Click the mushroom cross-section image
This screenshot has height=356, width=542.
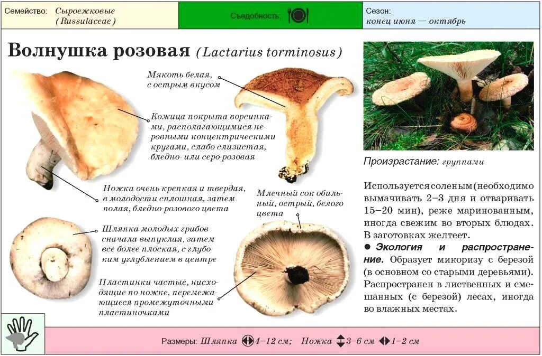point(294,125)
